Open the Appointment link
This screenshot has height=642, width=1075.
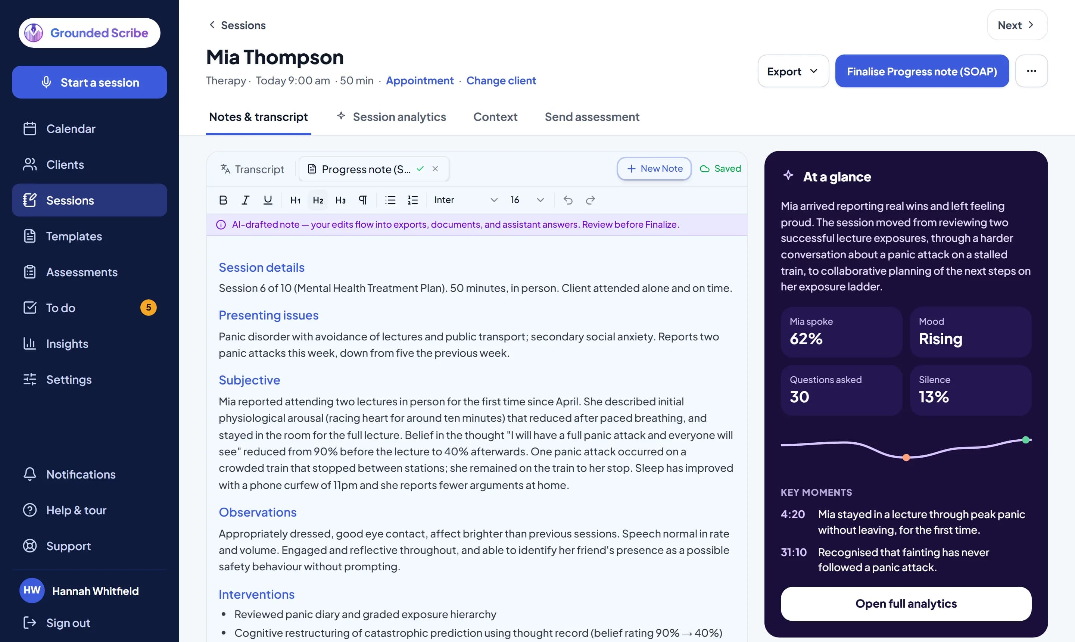pyautogui.click(x=419, y=81)
